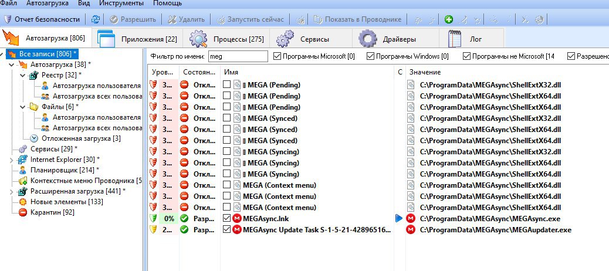
Task: Click the 'Запустить сейчас' toolbar button
Action: click(x=251, y=19)
